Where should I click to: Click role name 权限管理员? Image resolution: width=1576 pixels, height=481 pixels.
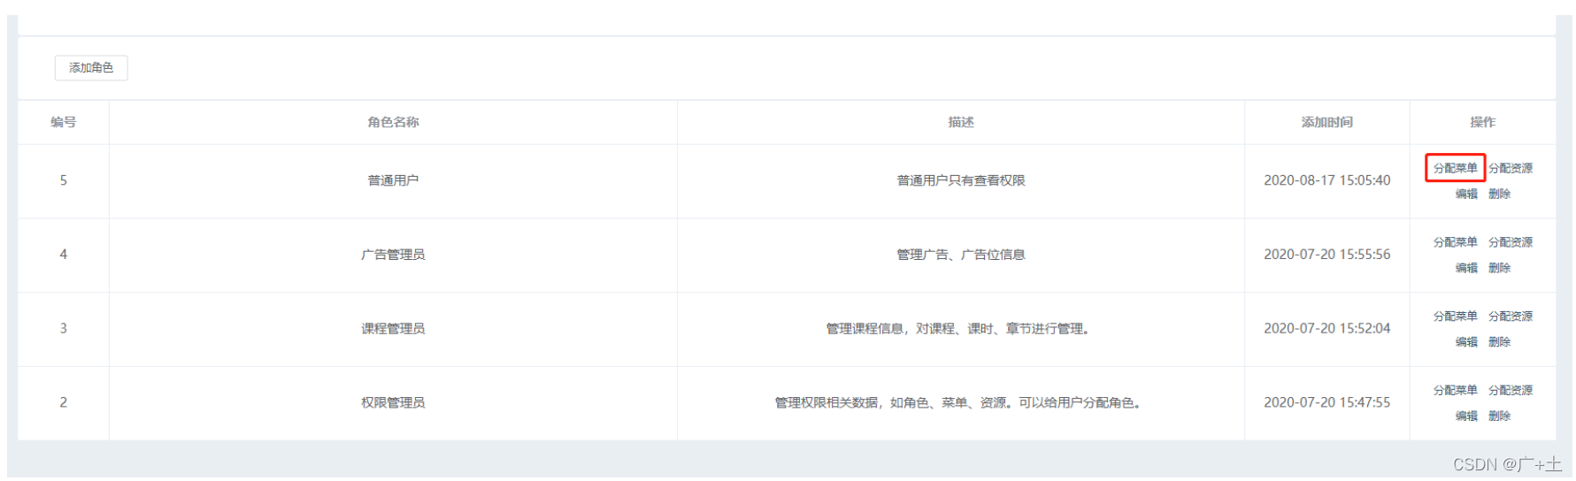pos(393,403)
